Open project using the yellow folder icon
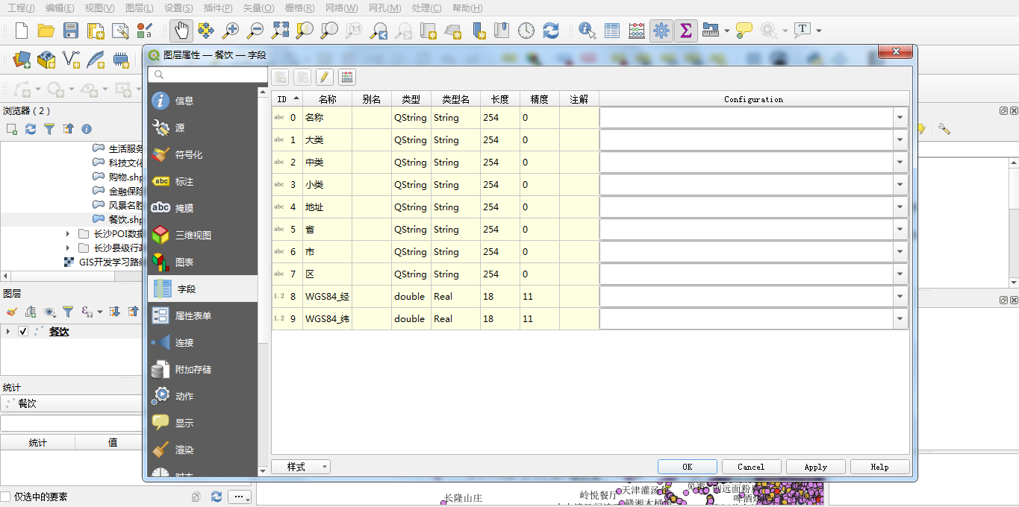This screenshot has height=507, width=1019. tap(46, 31)
